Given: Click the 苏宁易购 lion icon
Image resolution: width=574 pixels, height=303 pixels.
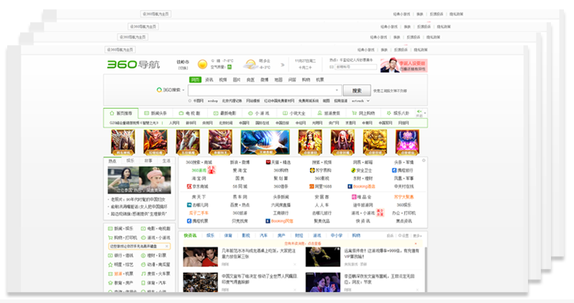Looking at the screenshot, I should tap(312, 171).
